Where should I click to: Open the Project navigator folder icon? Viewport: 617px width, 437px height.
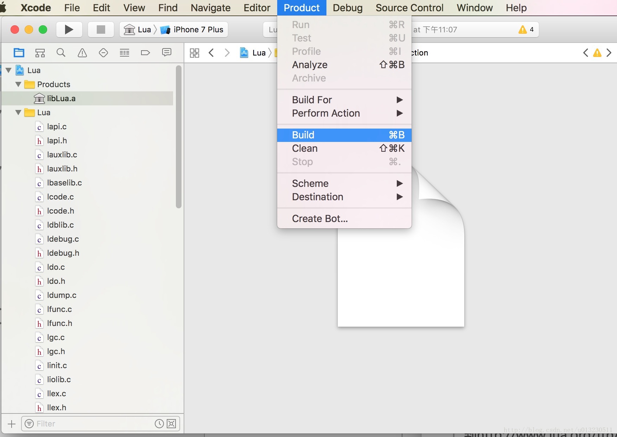[x=19, y=53]
